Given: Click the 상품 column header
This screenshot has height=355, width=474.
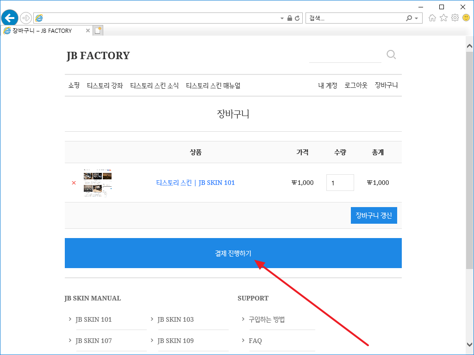Looking at the screenshot, I should click(x=196, y=152).
